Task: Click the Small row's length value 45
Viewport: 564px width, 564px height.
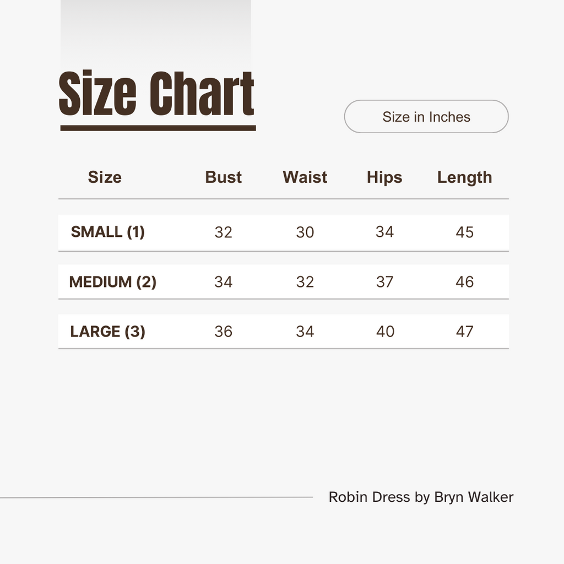Action: [464, 232]
